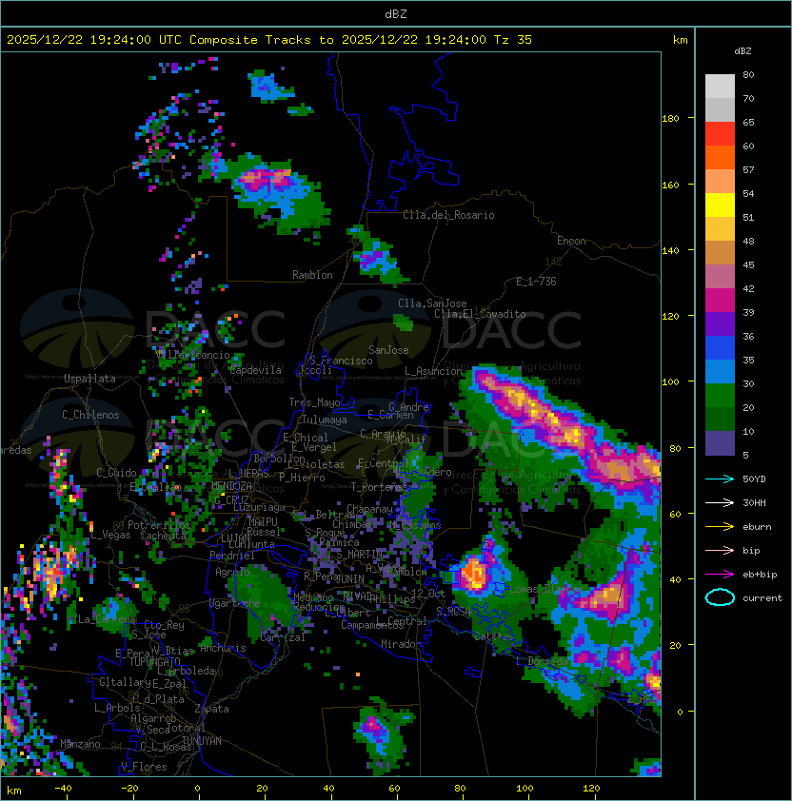
Task: Click the Ugarteche map label
Action: coord(235,604)
